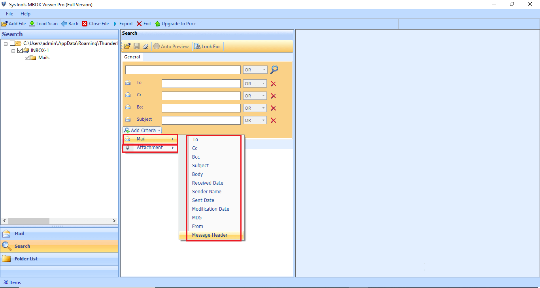Click the Mail pane envelope icon

[x=6, y=234]
